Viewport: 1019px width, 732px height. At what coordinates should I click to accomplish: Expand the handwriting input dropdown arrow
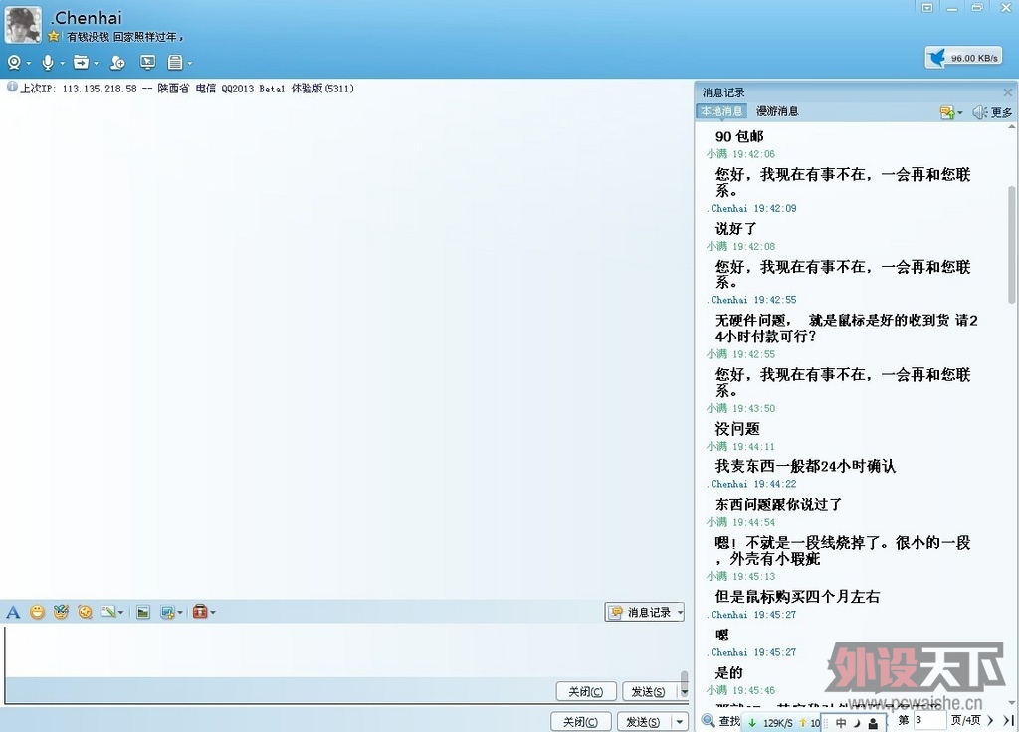[x=120, y=612]
